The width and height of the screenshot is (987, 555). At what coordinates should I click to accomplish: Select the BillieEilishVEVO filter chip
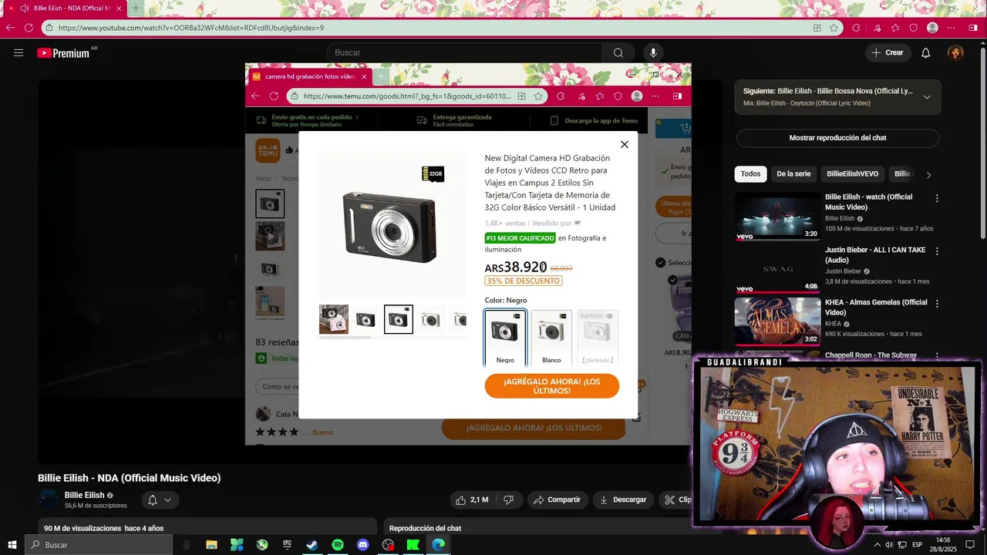852,174
